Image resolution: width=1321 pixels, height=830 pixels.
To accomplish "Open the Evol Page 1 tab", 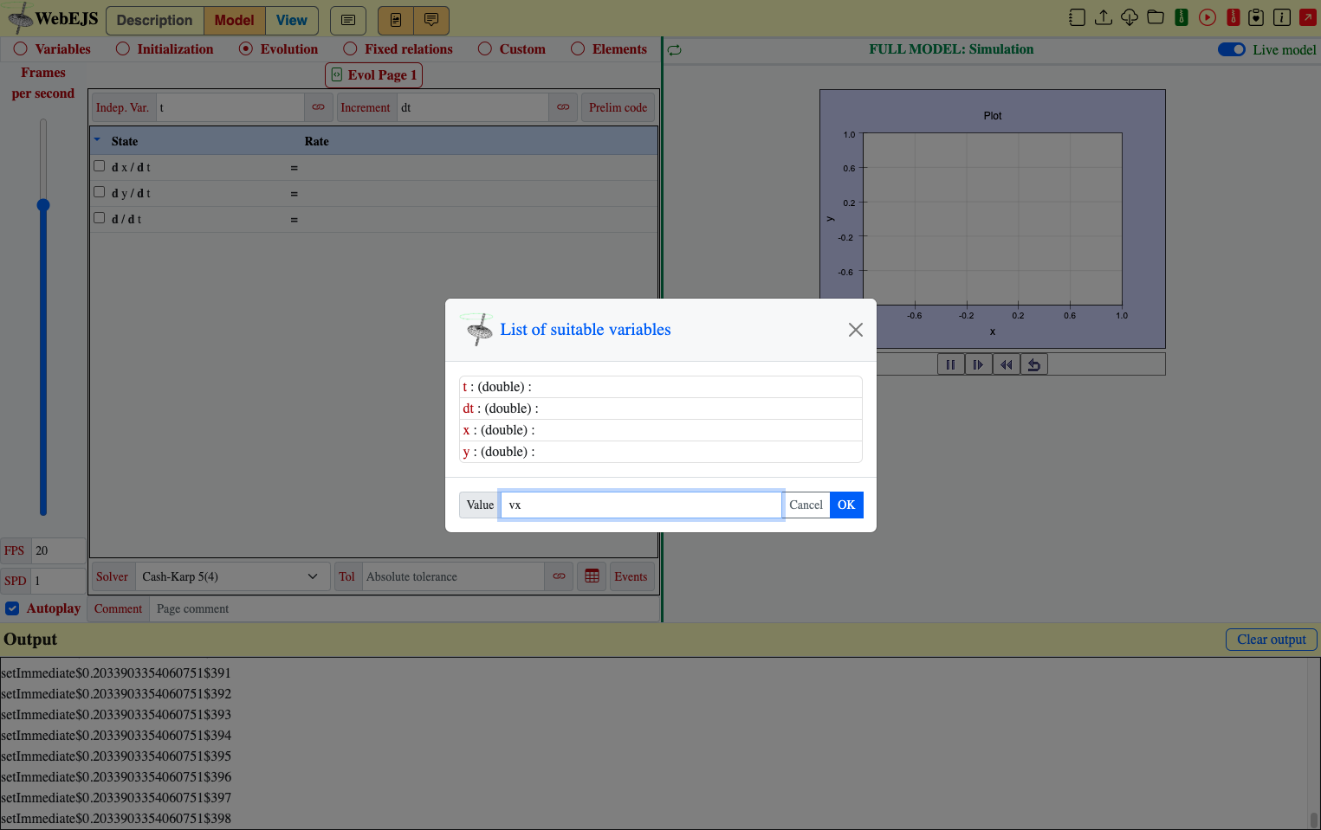I will (374, 75).
